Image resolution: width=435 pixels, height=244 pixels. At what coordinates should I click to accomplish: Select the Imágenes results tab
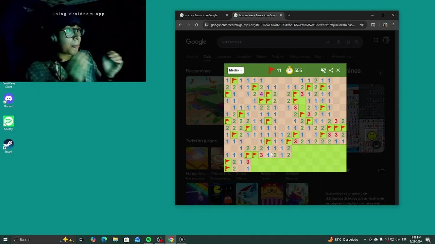click(x=224, y=57)
